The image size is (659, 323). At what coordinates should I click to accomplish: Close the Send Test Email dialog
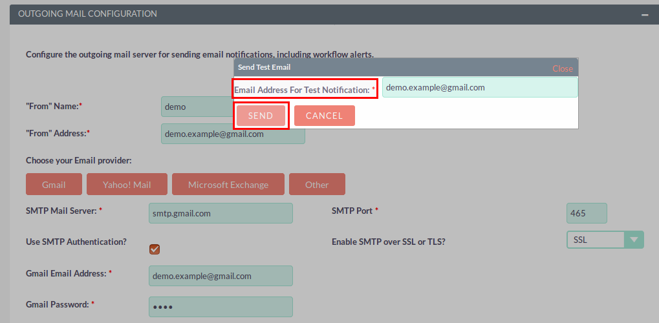pyautogui.click(x=563, y=68)
